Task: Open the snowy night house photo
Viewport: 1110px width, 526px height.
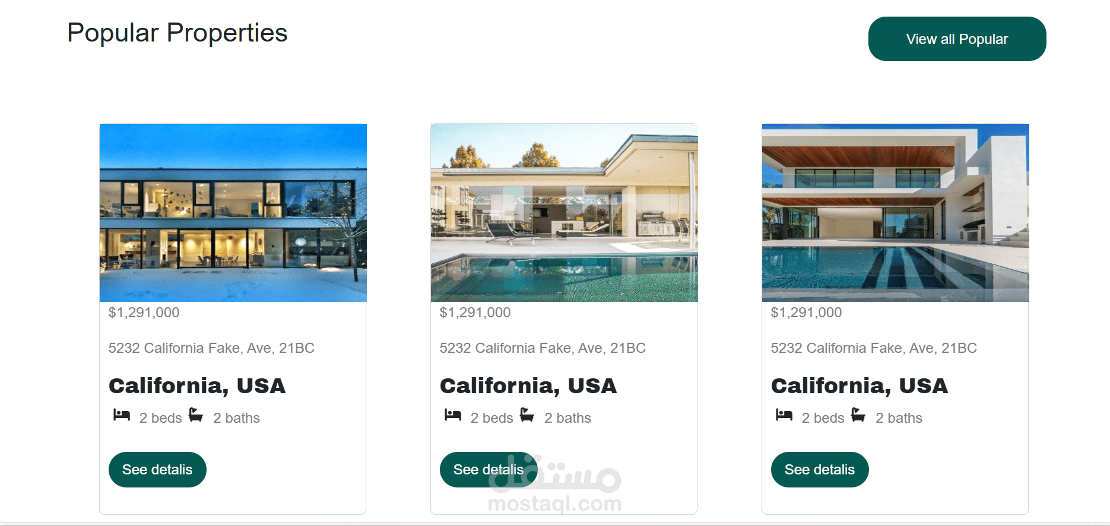Action: coord(233,212)
